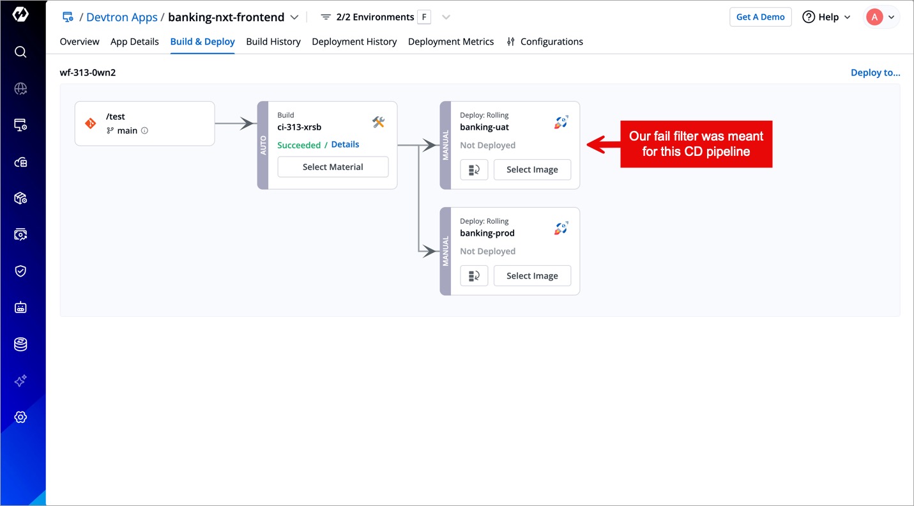
Task: Click the AI sparkle icon in sidebar
Action: point(20,381)
